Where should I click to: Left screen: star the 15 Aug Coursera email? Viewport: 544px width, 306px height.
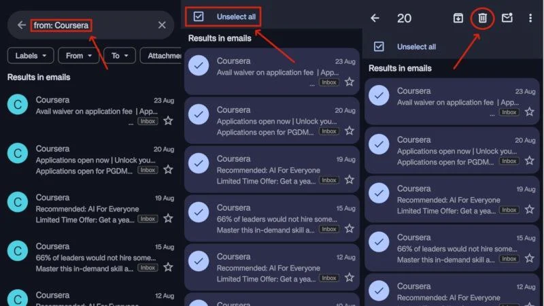click(x=168, y=267)
